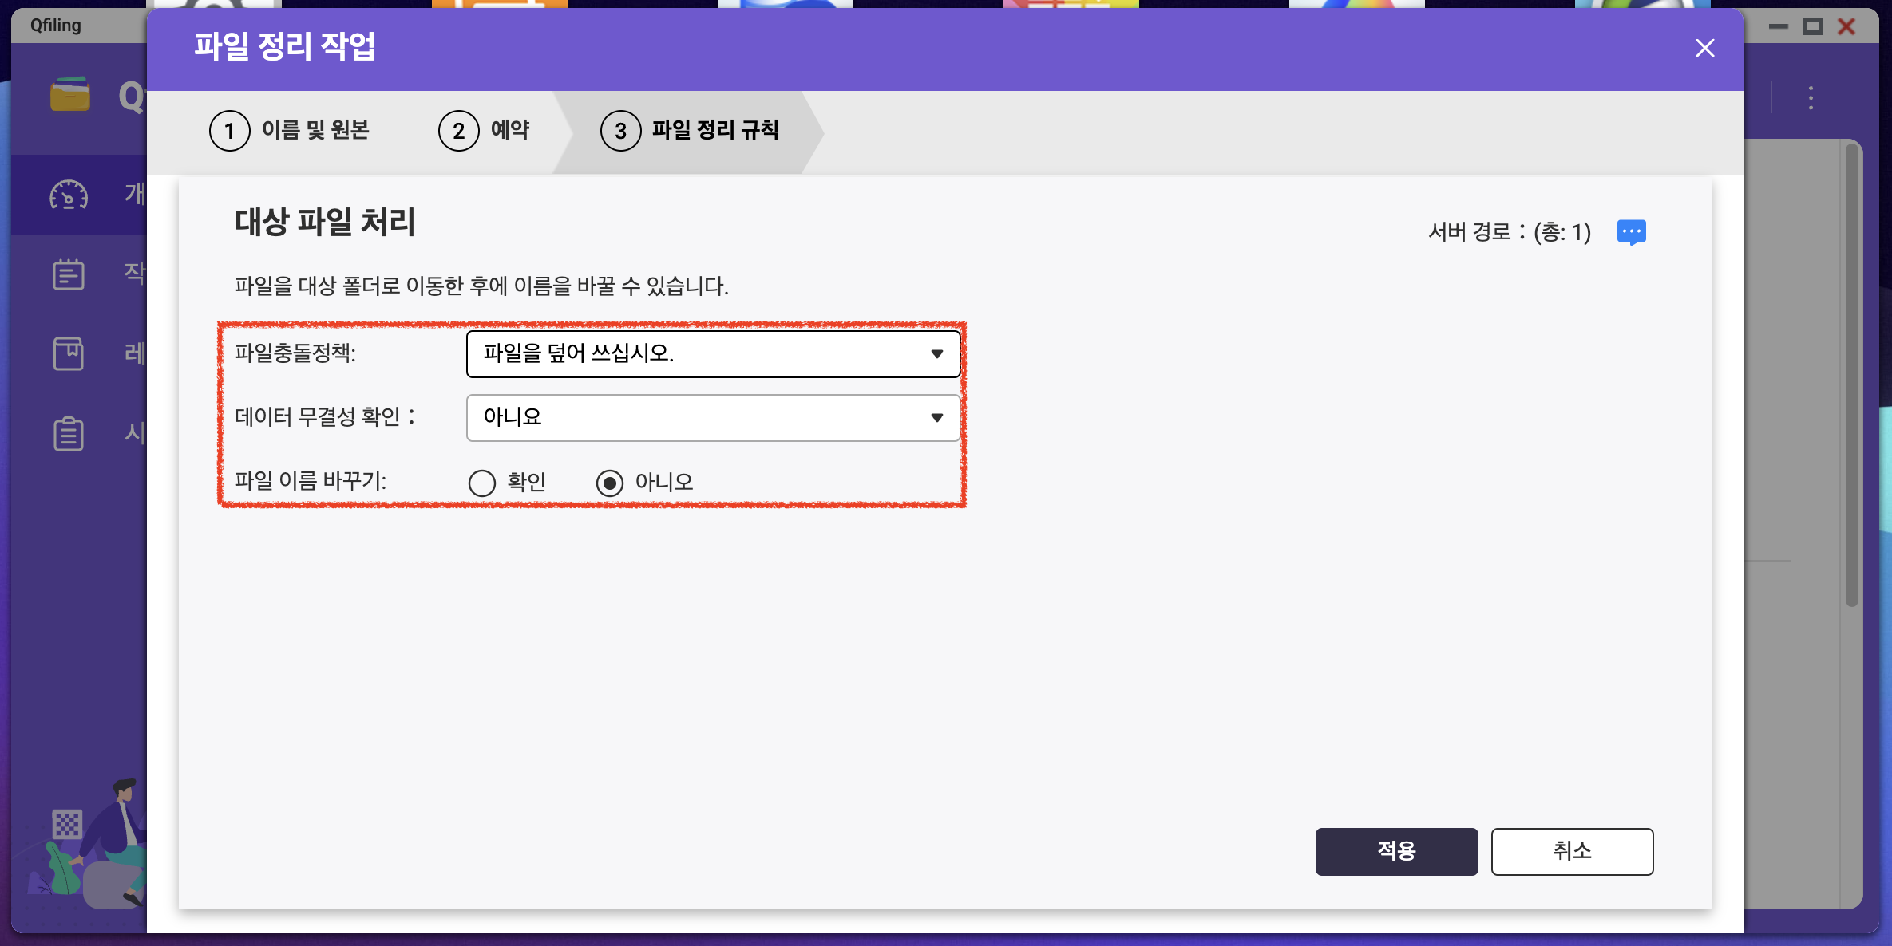Minimize the Qfiling window

pos(1779,26)
